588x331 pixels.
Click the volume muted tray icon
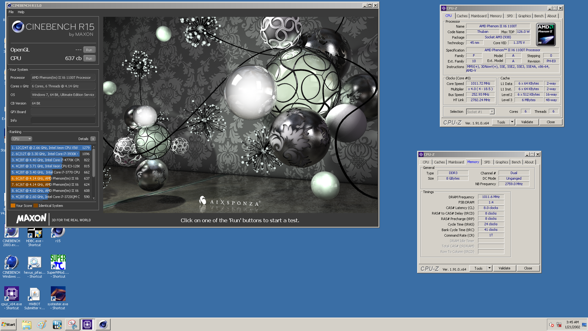[x=551, y=325]
